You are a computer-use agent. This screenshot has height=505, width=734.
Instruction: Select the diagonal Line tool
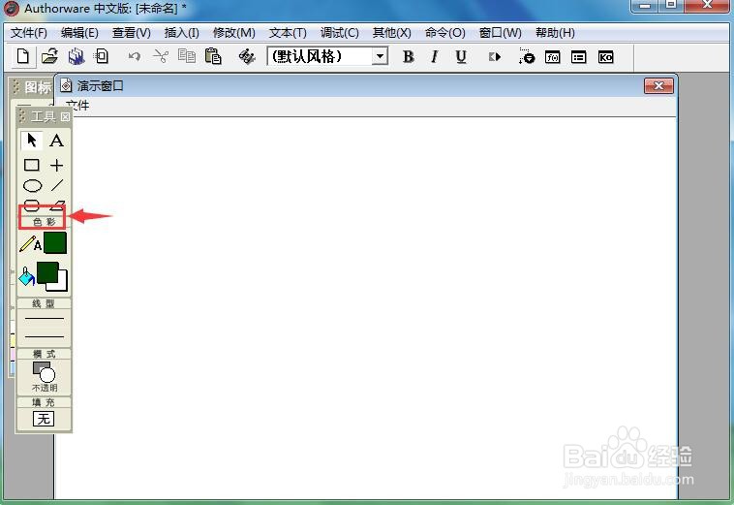pos(56,185)
